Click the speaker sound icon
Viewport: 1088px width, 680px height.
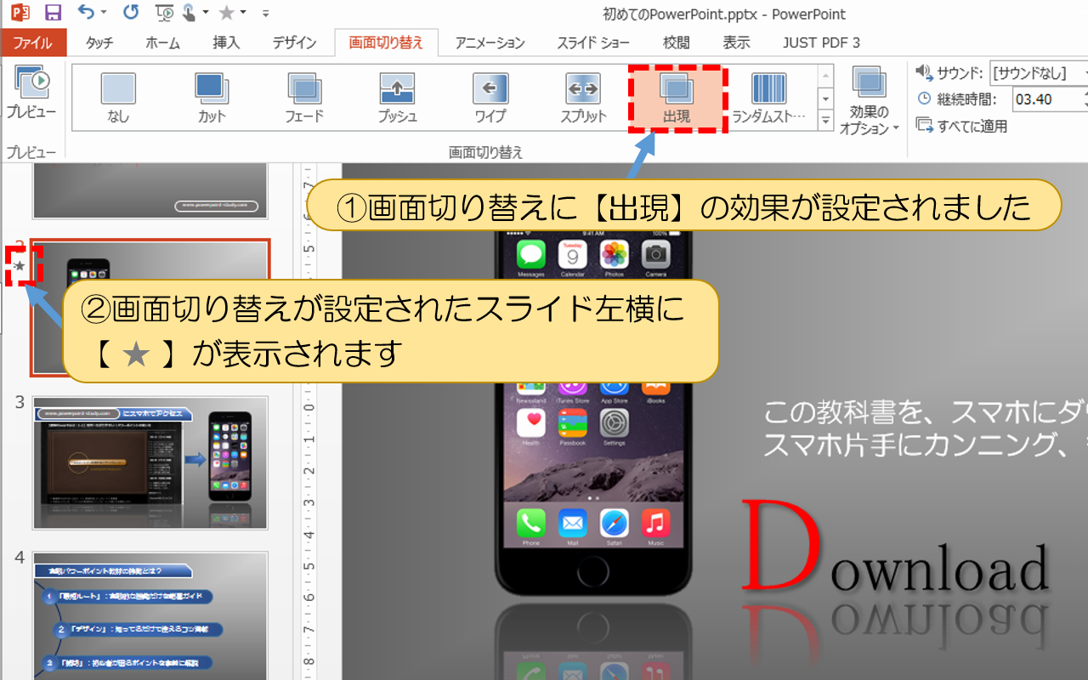click(x=924, y=71)
